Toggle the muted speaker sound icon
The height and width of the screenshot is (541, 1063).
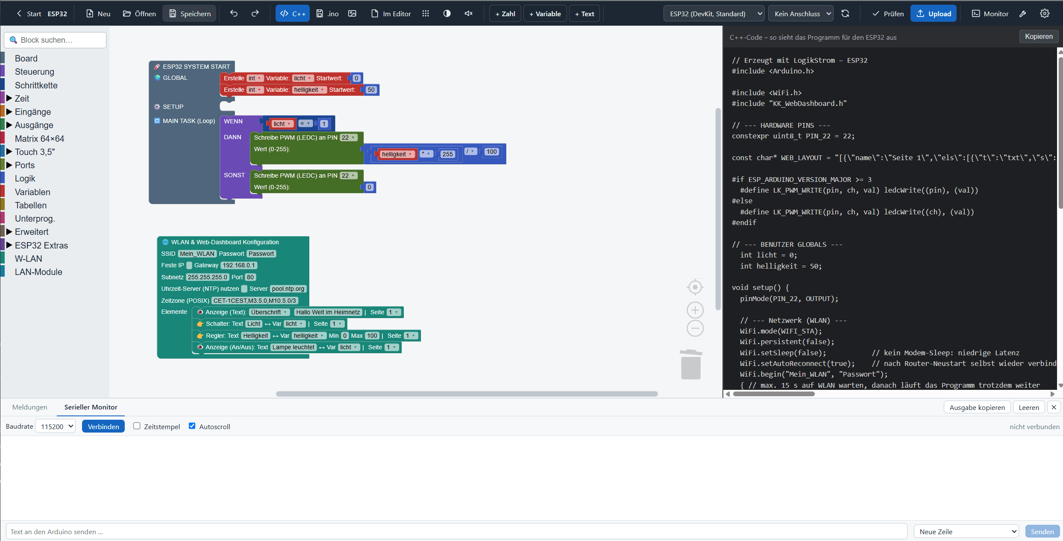pos(468,14)
